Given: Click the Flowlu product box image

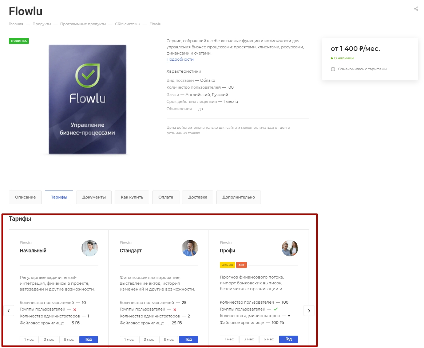Looking at the screenshot, I should (x=87, y=99).
